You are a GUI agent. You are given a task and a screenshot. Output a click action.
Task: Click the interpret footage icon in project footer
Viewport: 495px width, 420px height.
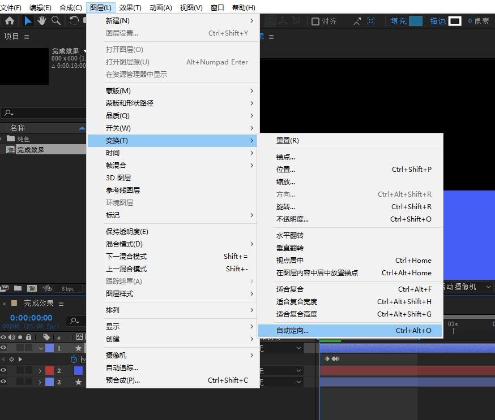pyautogui.click(x=4, y=288)
